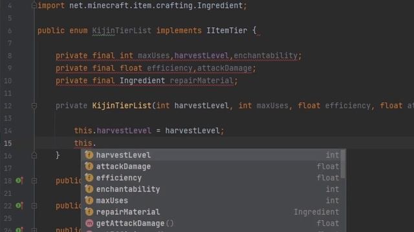Click Ingredient type label in popup

tap(316, 212)
